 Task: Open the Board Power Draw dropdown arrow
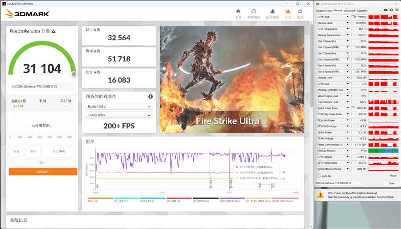[347, 108]
